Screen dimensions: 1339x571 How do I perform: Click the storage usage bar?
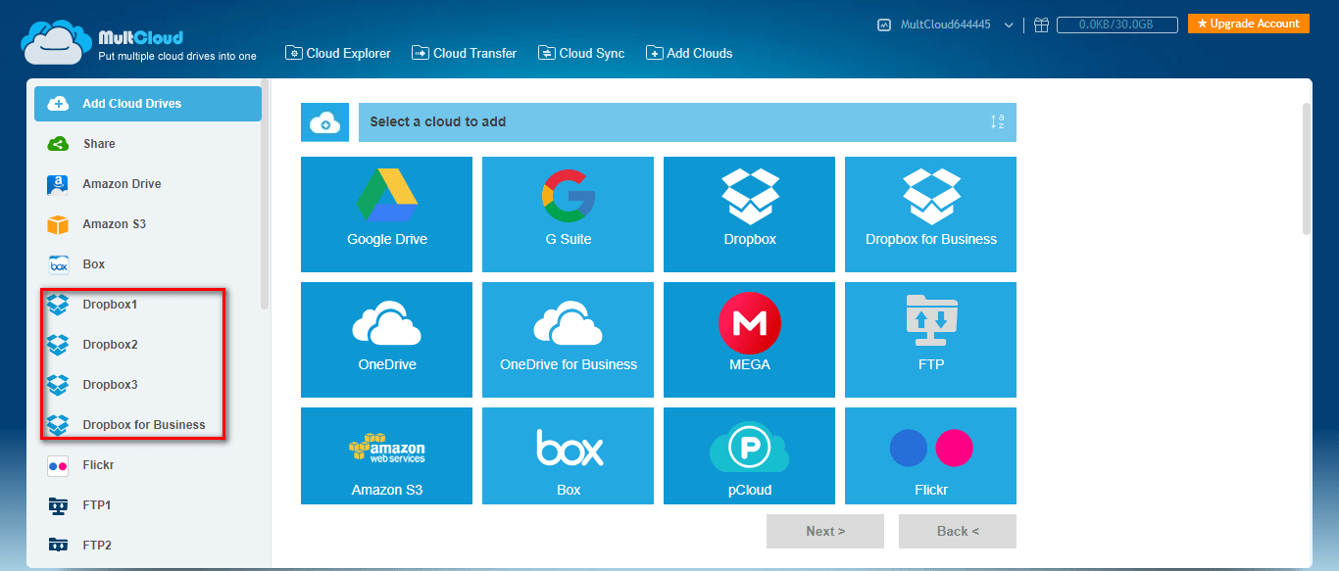coord(1116,24)
